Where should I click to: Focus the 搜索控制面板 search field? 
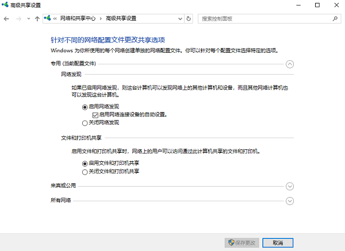(269, 19)
